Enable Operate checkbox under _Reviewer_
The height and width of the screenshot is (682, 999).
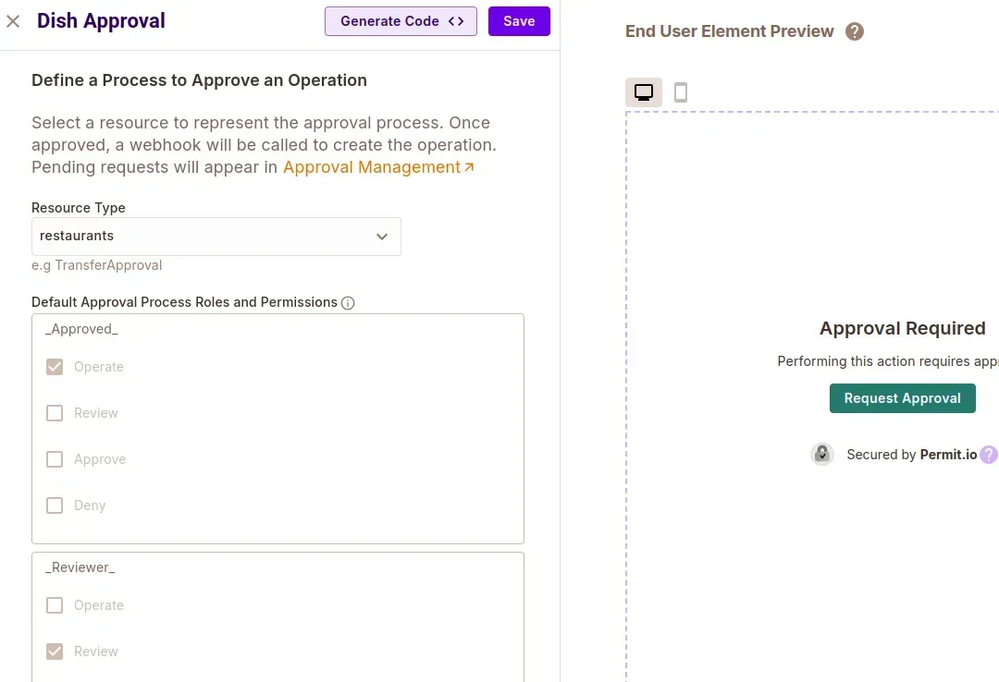[55, 605]
